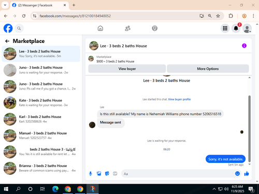The image size is (259, 194).
Task: Open Task View on the taskbar
Action: coord(42,189)
